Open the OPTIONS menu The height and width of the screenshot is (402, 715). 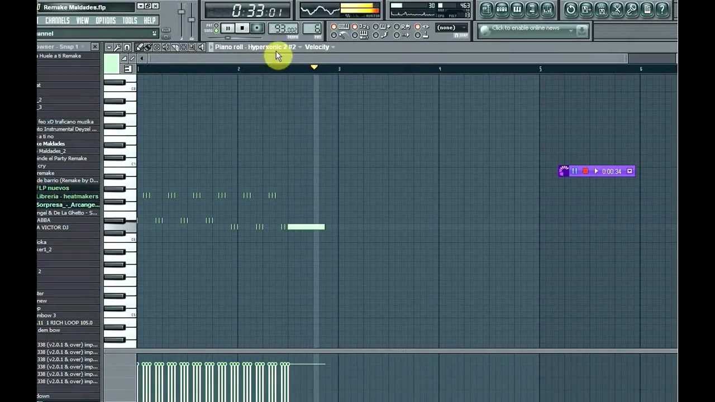(x=106, y=21)
